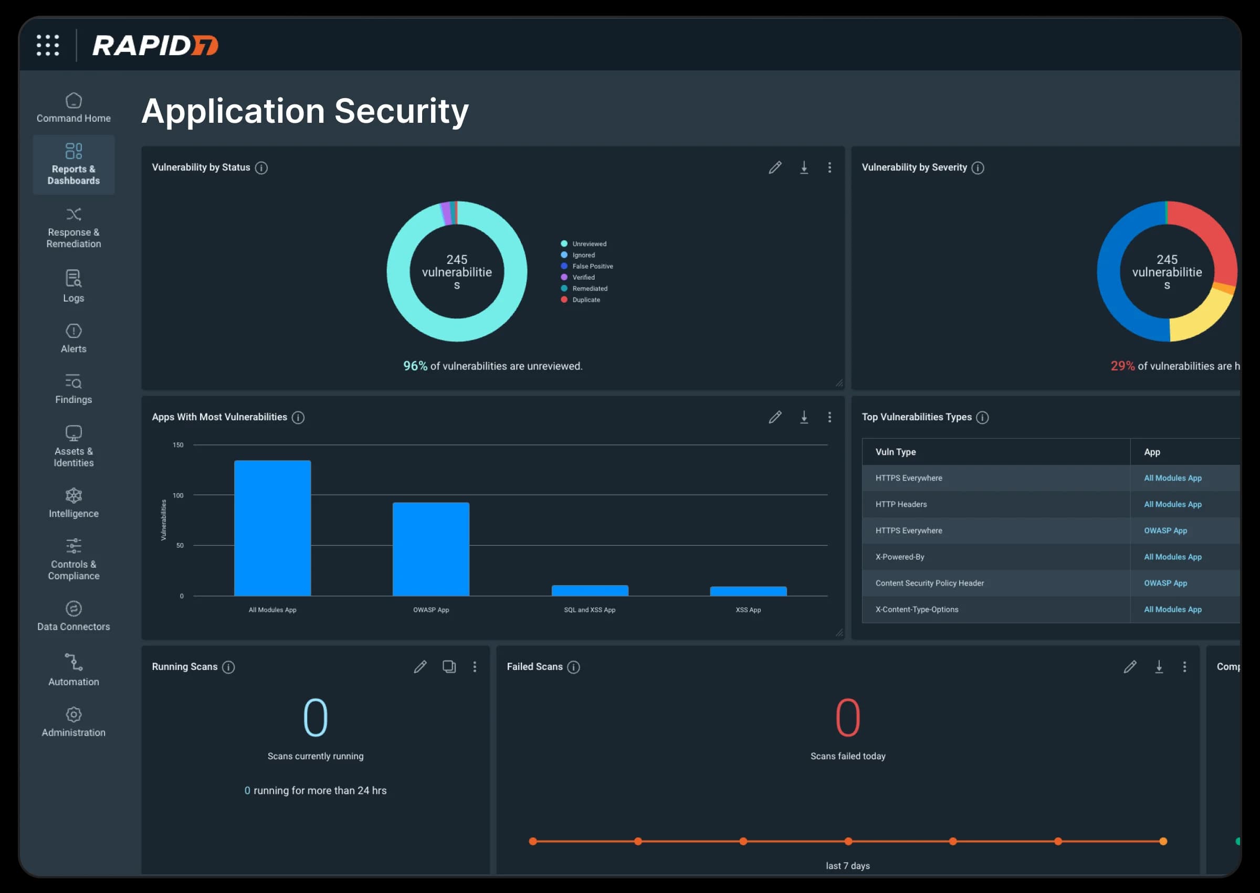
Task: Open the Automation section
Action: pos(73,669)
